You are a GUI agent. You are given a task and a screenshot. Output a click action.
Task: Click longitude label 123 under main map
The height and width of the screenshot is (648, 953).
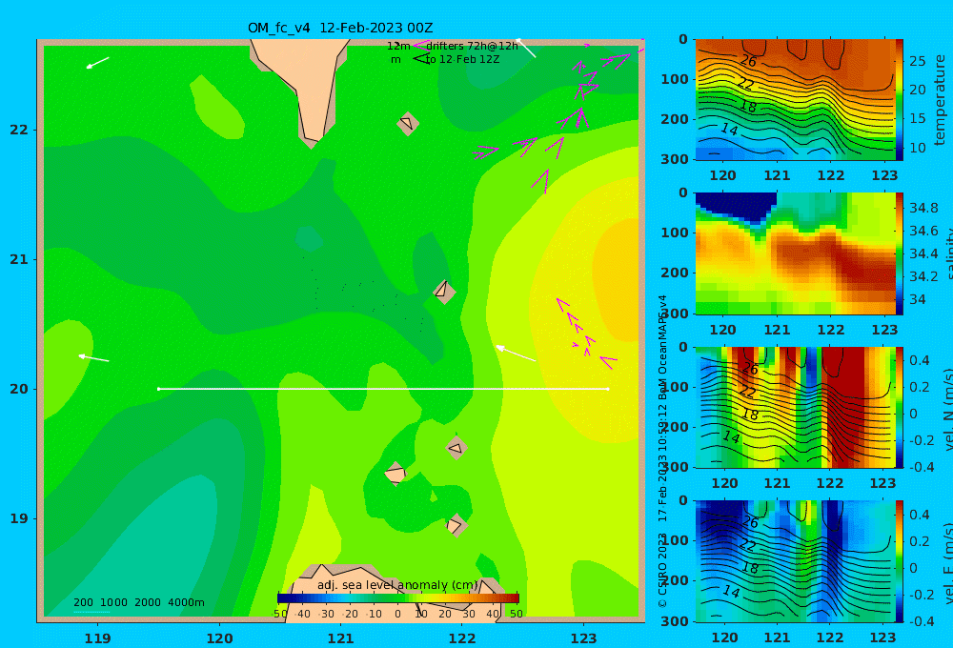coord(583,638)
